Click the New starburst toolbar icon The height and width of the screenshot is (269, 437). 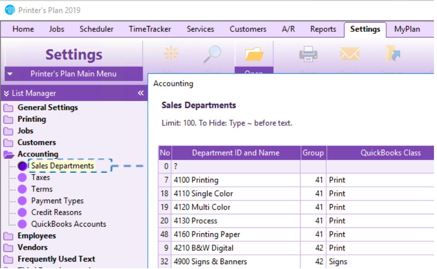tap(171, 53)
